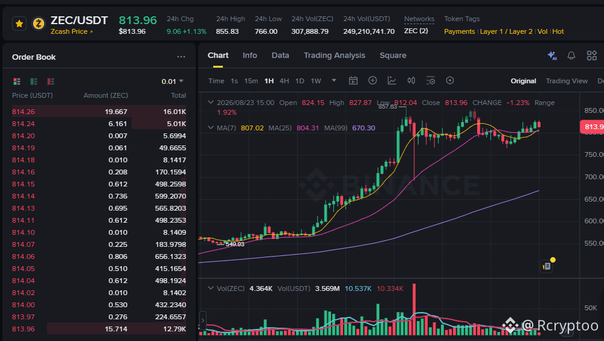
Task: Open the Hot token tag
Action: click(558, 31)
